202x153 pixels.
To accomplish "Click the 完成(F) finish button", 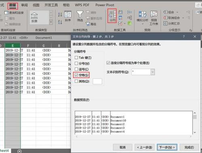I will click(189, 147).
